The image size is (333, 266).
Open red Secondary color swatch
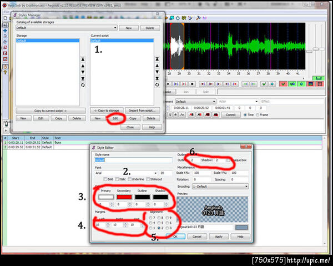coord(124,197)
